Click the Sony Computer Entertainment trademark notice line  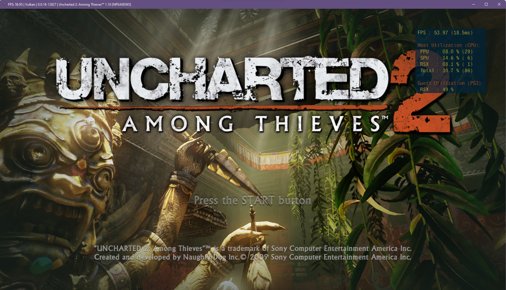pyautogui.click(x=253, y=248)
